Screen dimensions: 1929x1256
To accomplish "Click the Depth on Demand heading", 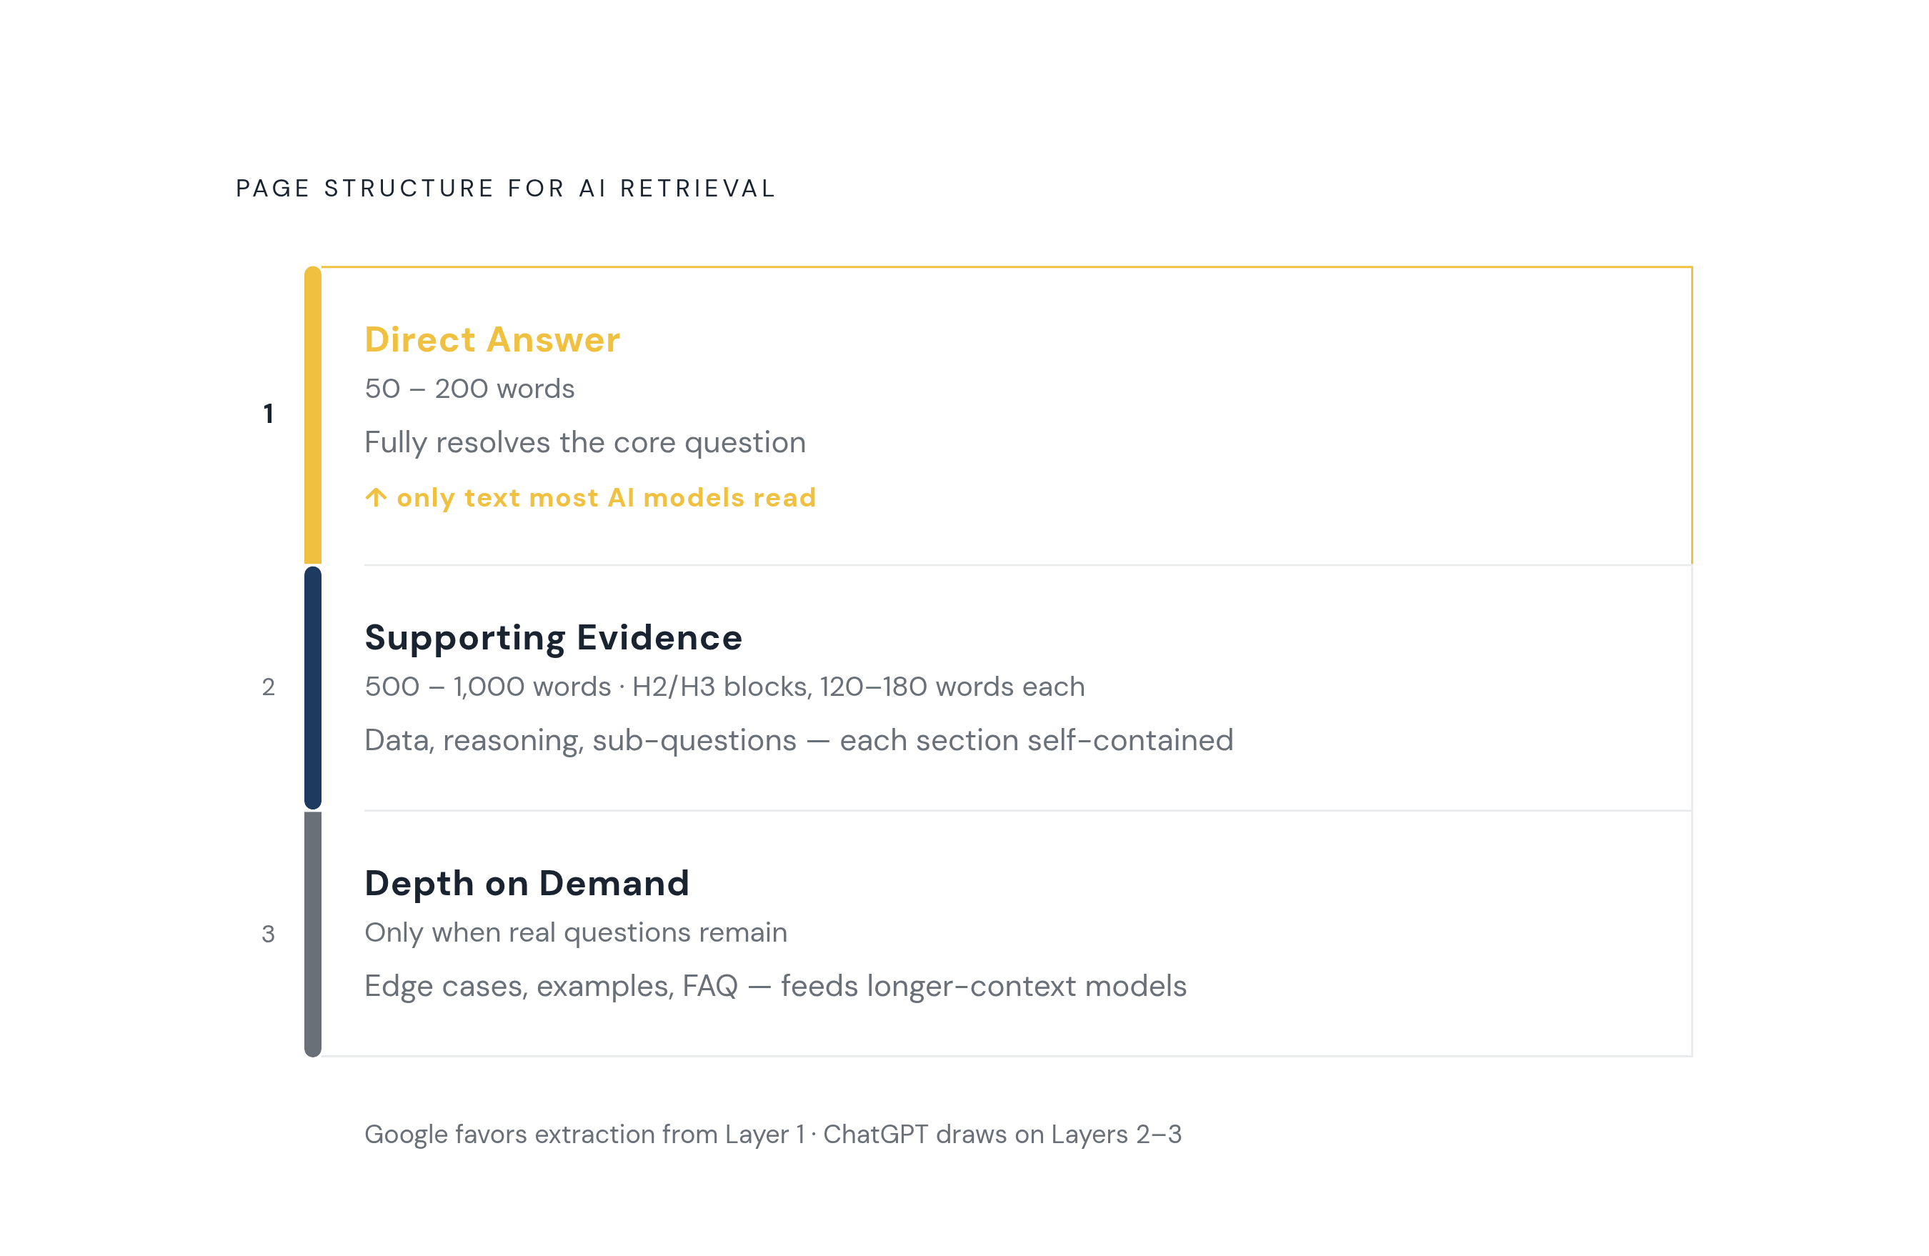I will [x=527, y=883].
